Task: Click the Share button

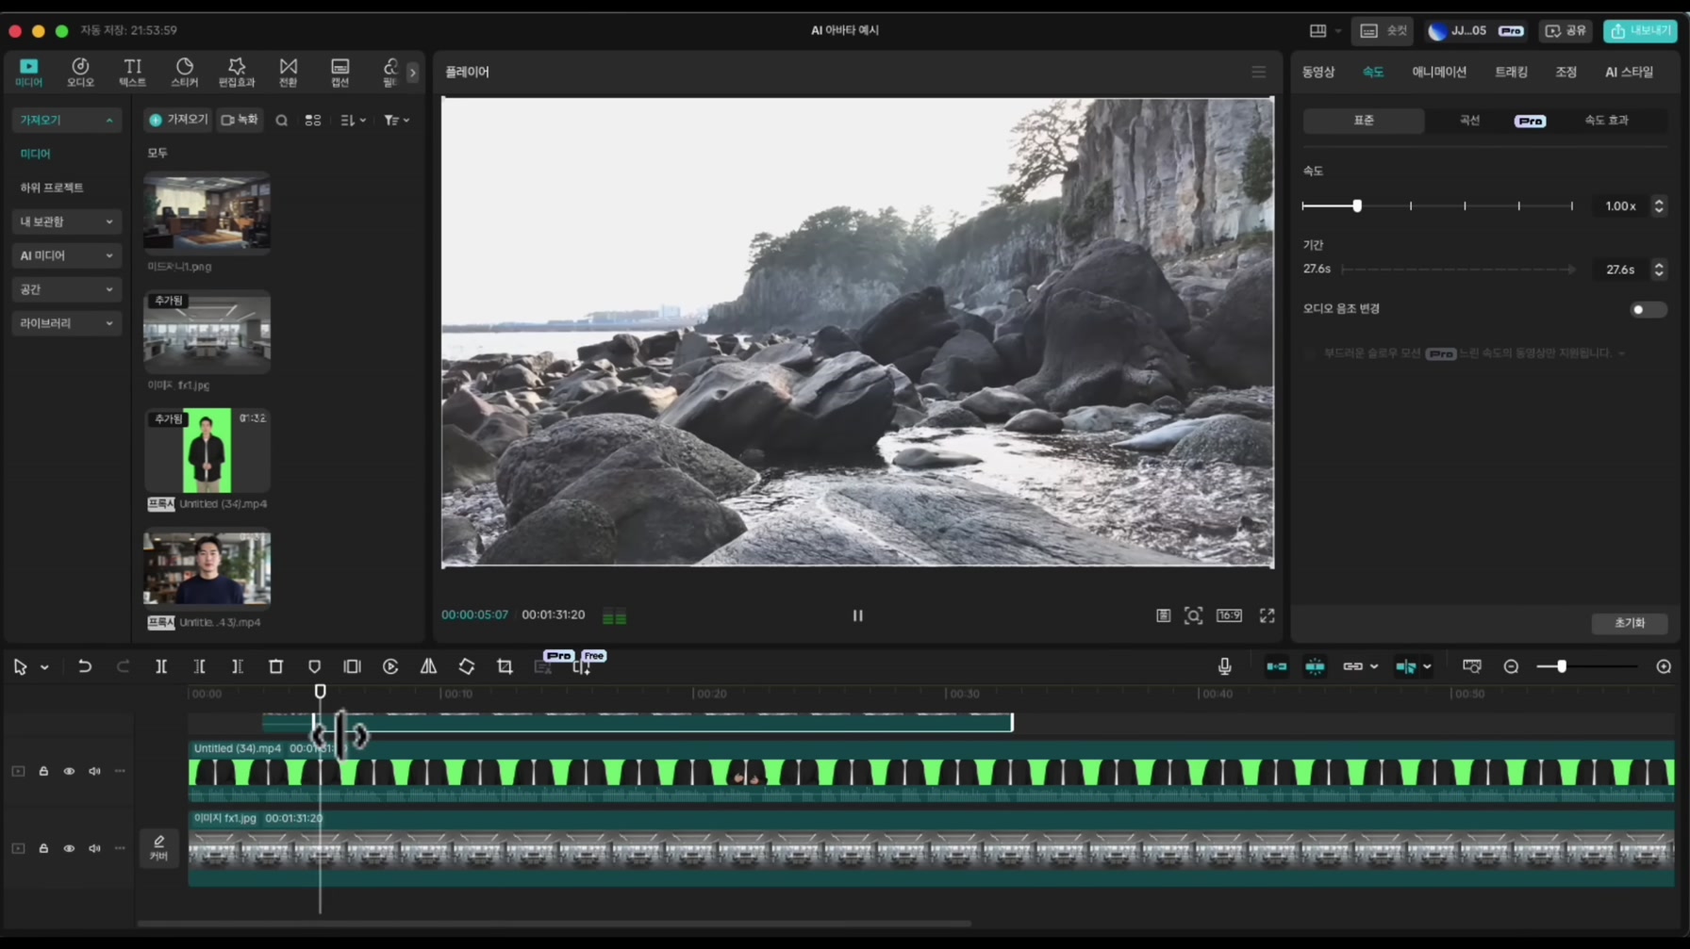Action: tap(1566, 31)
